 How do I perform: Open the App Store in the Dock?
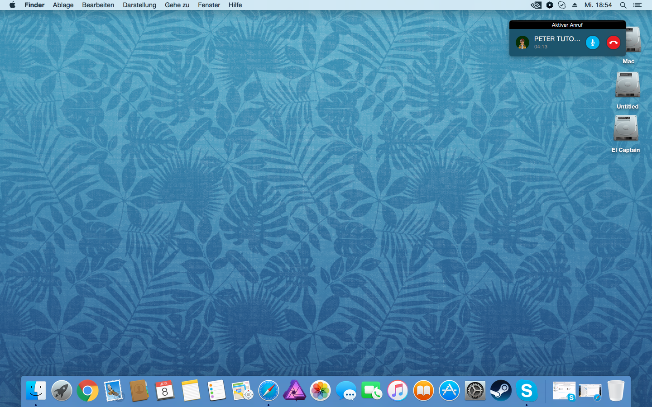pos(449,390)
